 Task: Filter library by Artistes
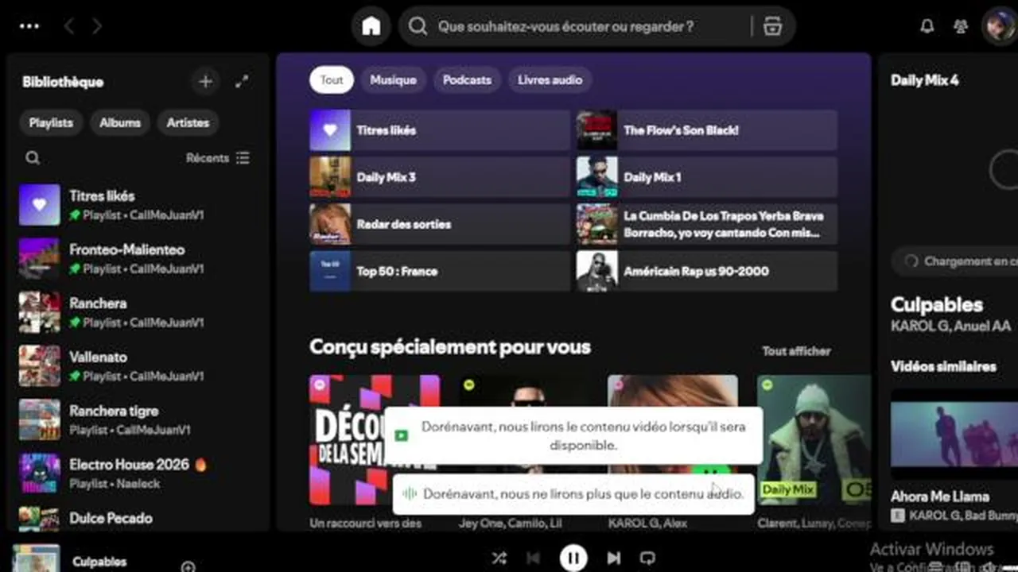coord(188,123)
